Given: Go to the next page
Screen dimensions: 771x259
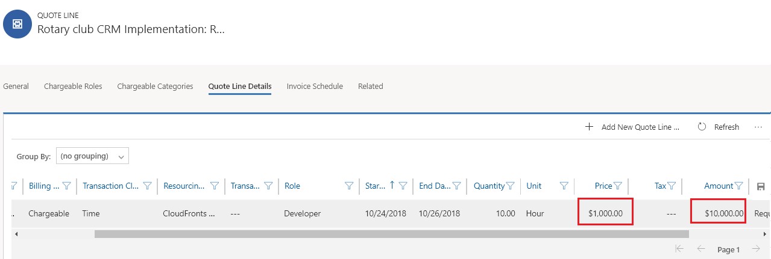Looking at the screenshot, I should [x=756, y=249].
